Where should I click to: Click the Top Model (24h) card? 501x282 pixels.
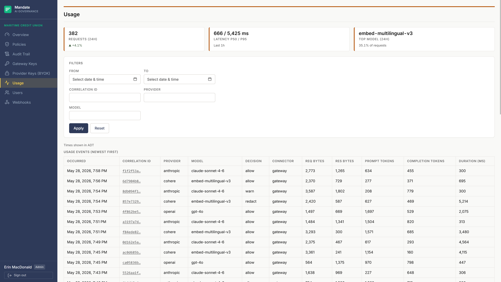click(424, 39)
